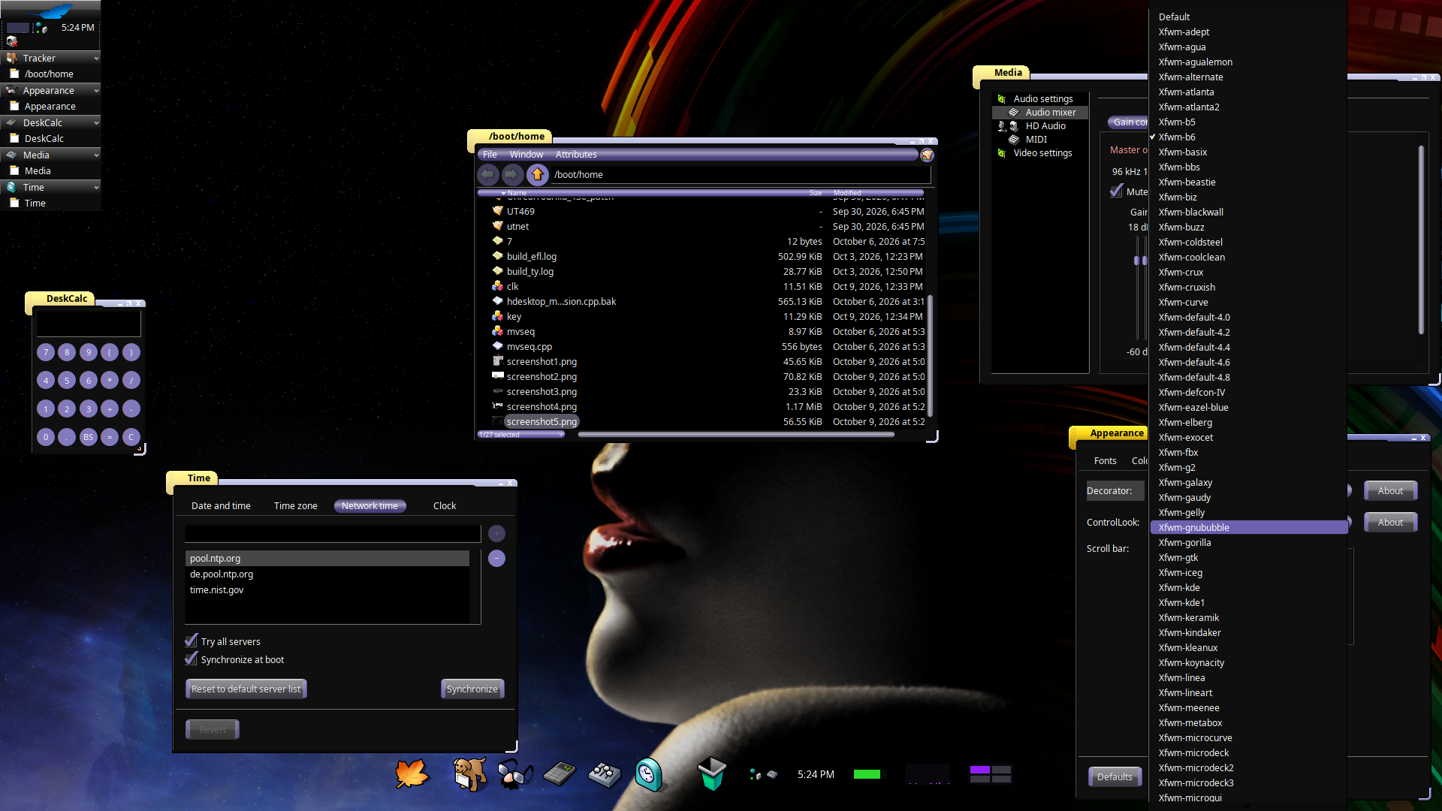Launch DeskCalc calculator icon in dock

click(x=560, y=774)
